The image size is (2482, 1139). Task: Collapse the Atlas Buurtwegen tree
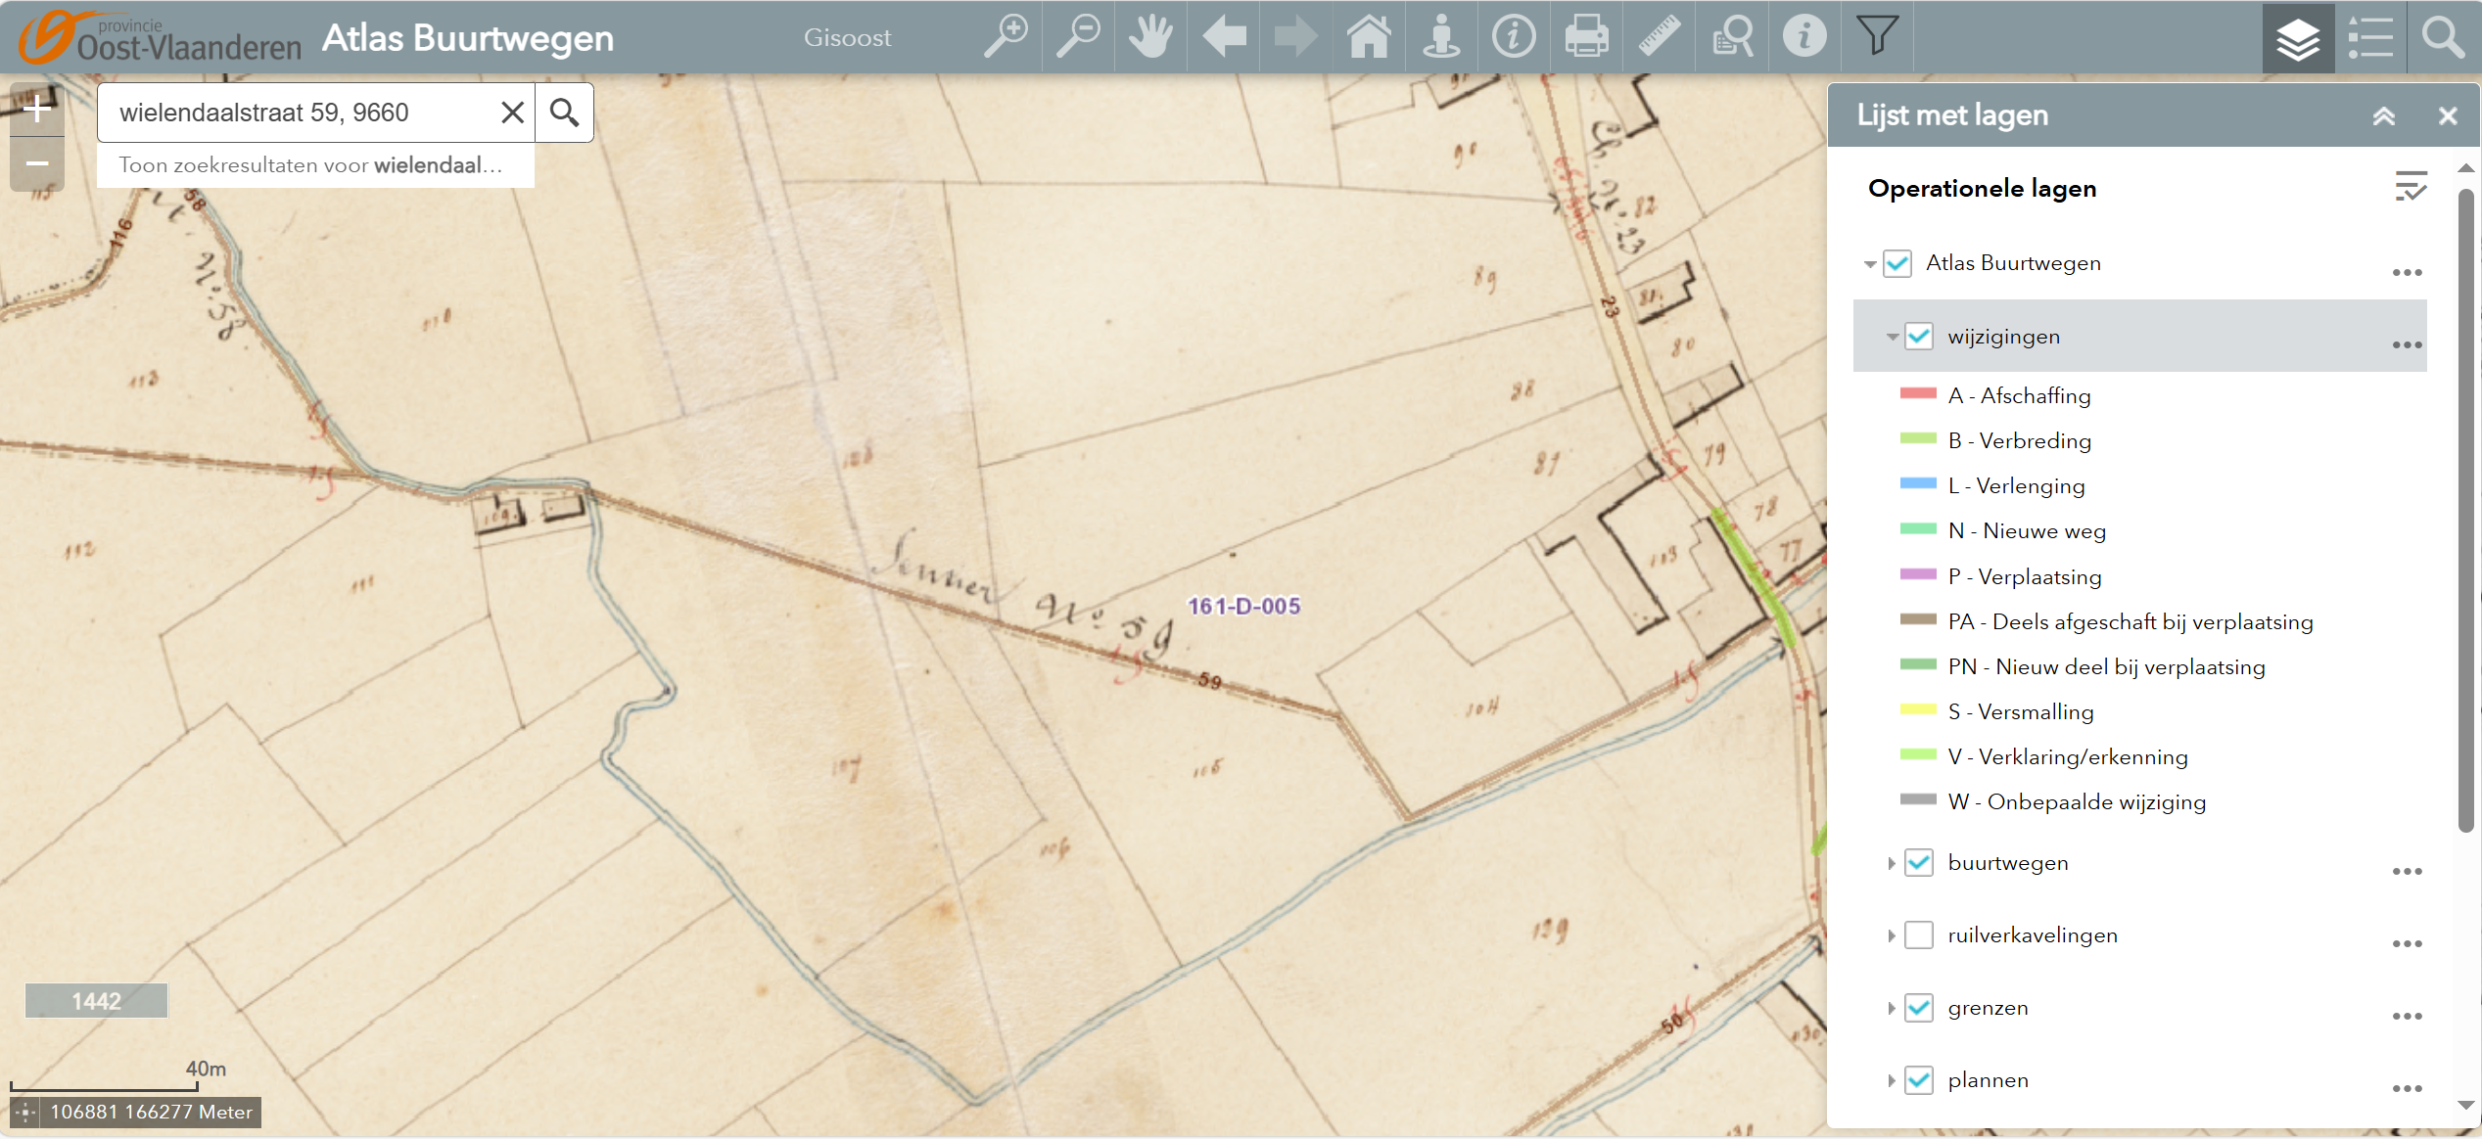click(x=1870, y=264)
